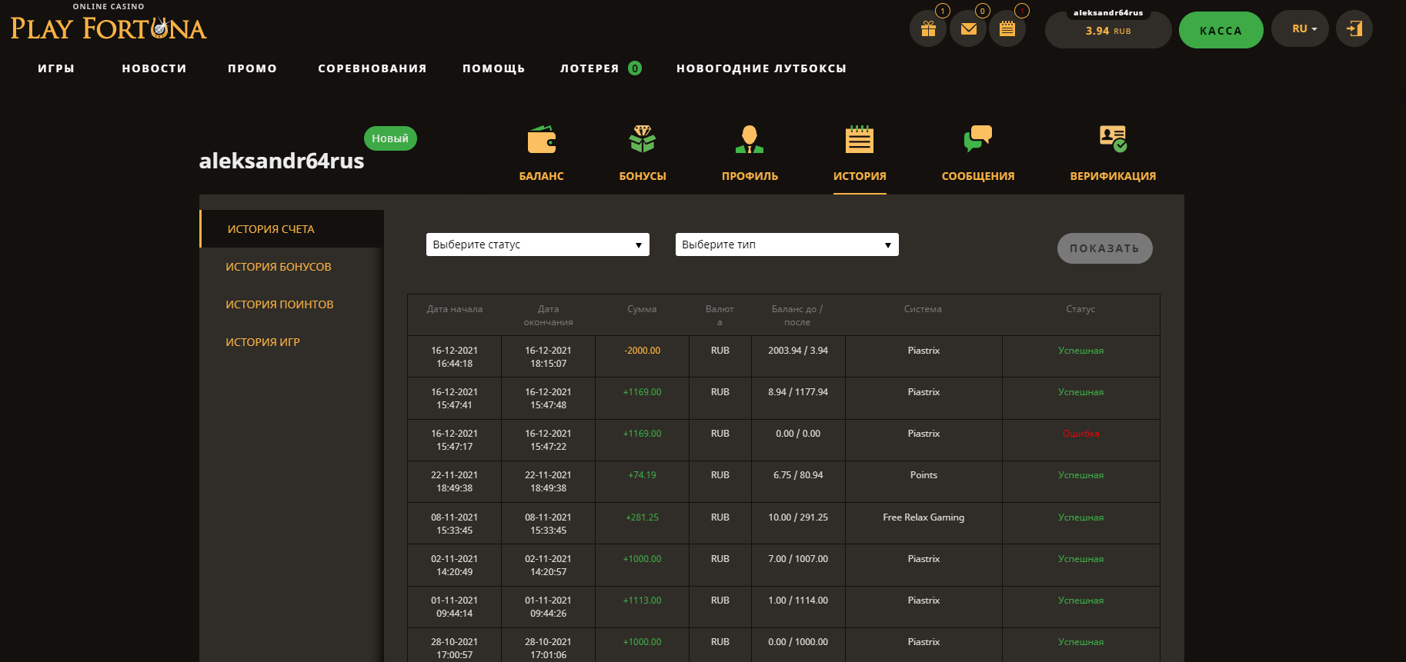1406x662 pixels.
Task: Expand the Выберите тип dropdown
Action: (786, 245)
